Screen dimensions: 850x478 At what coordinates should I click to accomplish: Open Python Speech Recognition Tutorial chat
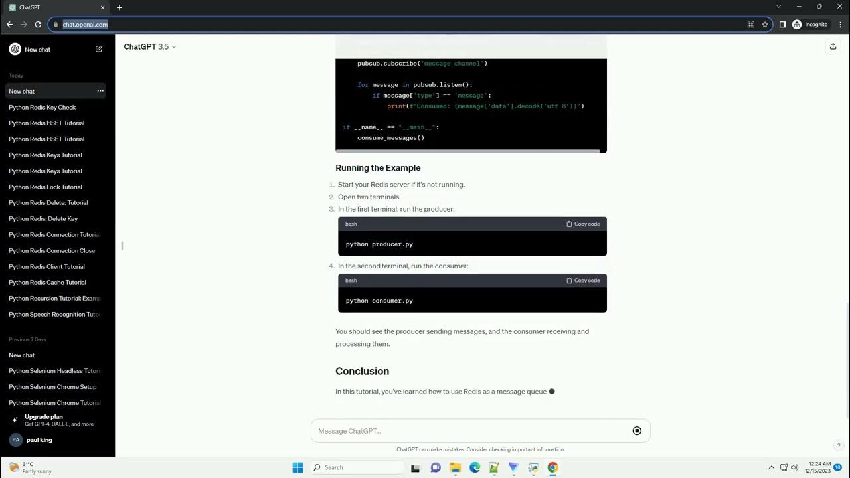pos(54,314)
